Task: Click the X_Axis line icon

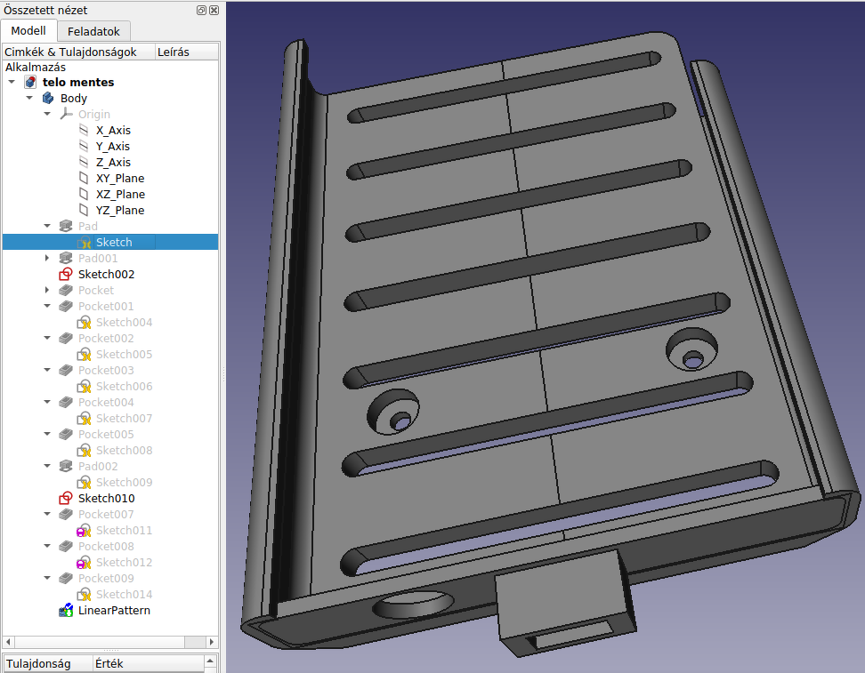Action: [84, 130]
